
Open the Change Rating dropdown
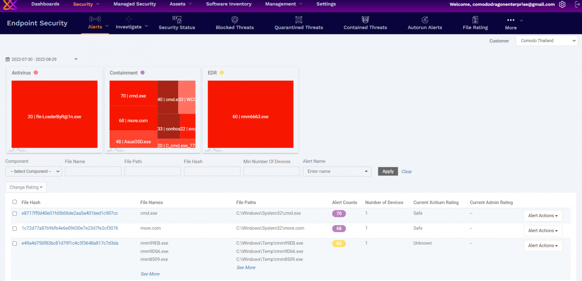point(26,187)
